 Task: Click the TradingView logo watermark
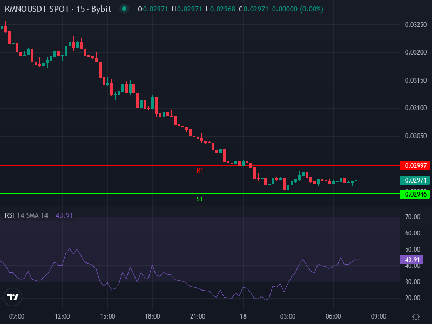coord(12,298)
